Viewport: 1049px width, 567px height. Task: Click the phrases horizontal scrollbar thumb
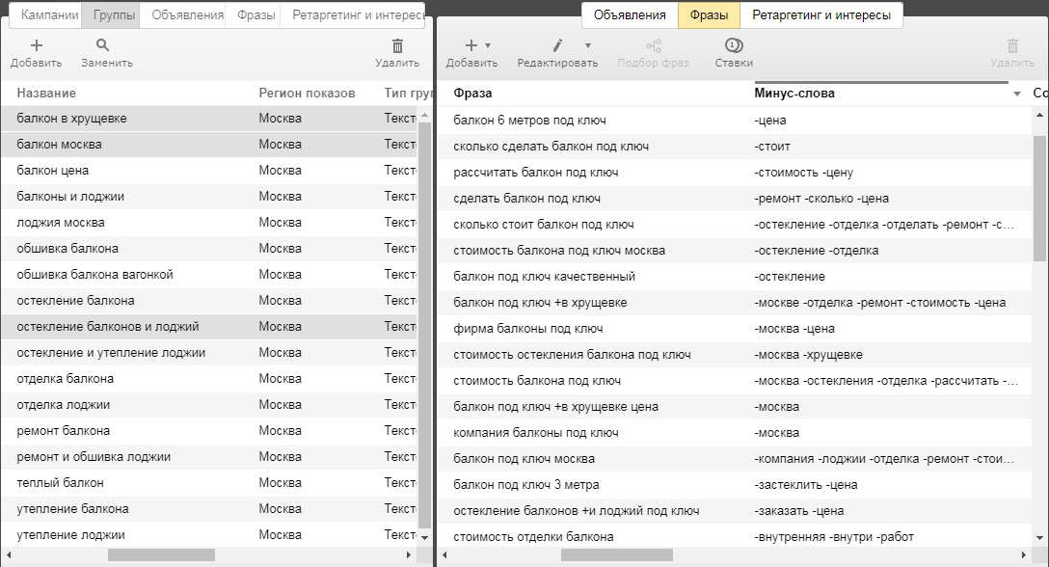coord(617,555)
